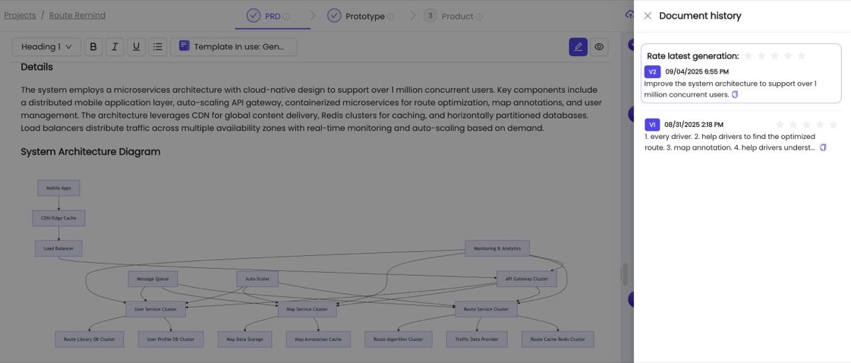Copy the V2 prompt text

point(735,94)
